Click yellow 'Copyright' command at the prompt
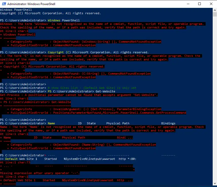 tap(56, 52)
